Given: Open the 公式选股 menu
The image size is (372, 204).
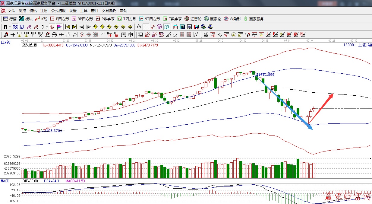Looking at the screenshot, I should 58,11.
